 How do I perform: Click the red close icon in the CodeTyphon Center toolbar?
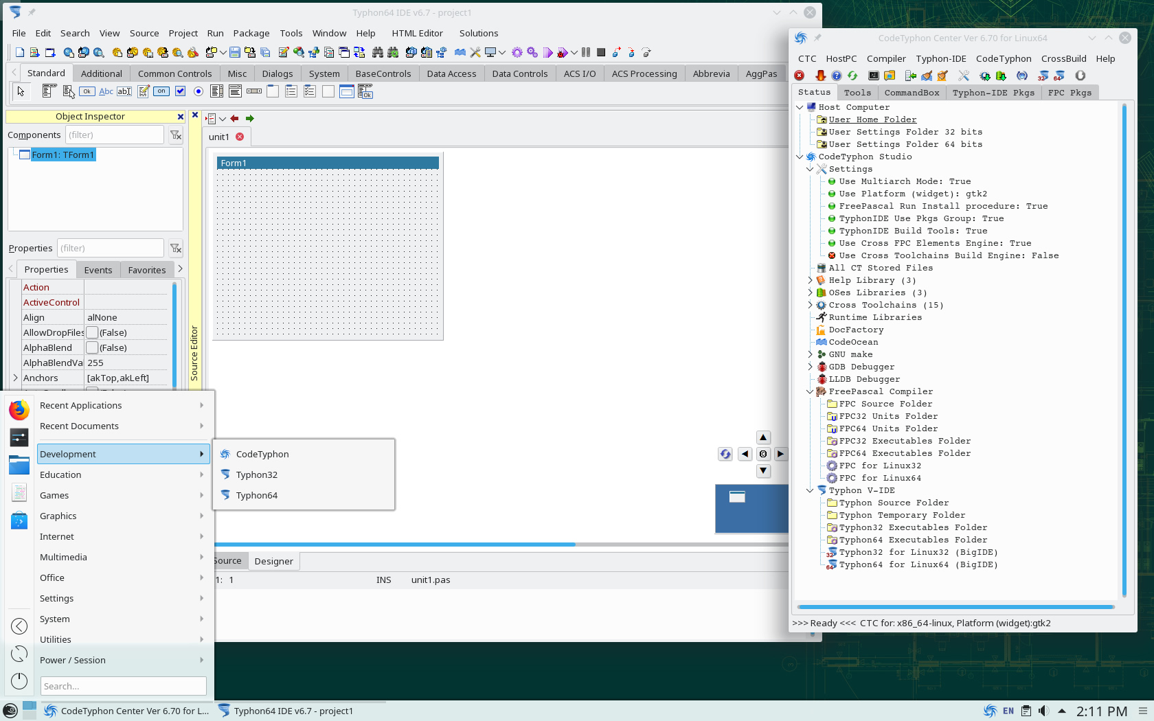800,76
